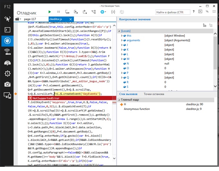Expand the P variable

click(122, 73)
